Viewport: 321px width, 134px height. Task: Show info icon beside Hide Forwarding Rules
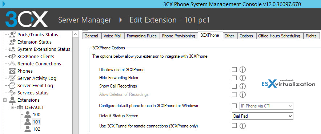242,78
